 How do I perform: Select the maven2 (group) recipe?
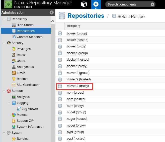(110, 73)
